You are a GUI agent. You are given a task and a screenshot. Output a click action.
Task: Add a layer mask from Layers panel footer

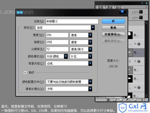pos(115,100)
